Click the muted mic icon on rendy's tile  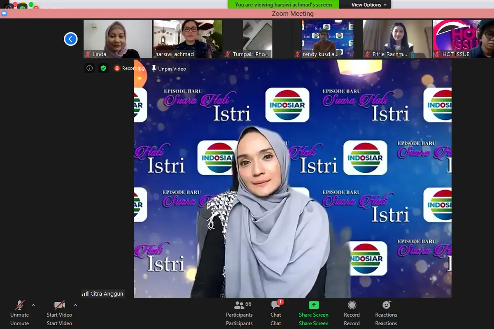pyautogui.click(x=298, y=54)
